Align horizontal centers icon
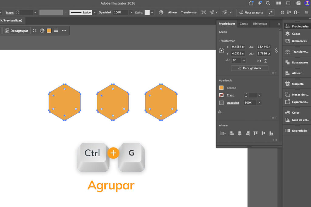Screen dimensions: 311x207 point(240,133)
